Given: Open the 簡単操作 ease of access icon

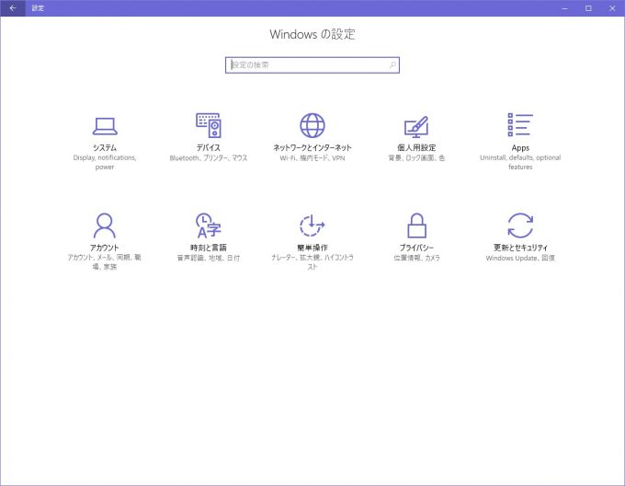Looking at the screenshot, I should [x=312, y=226].
